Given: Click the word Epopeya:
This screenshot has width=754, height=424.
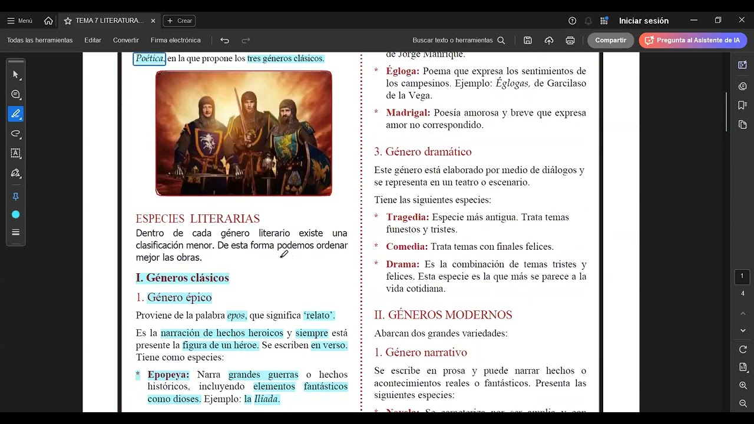Looking at the screenshot, I should [168, 375].
